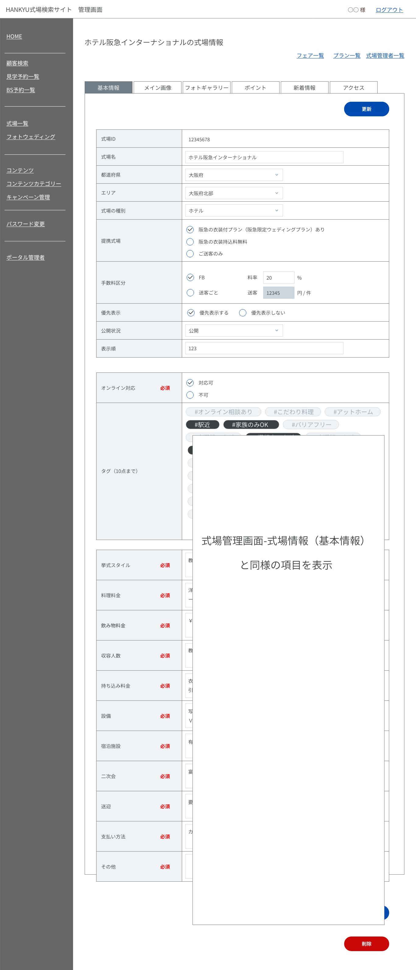Screen dimensions: 416x970
Task: Open the フェア一覧 link
Action: tap(310, 55)
